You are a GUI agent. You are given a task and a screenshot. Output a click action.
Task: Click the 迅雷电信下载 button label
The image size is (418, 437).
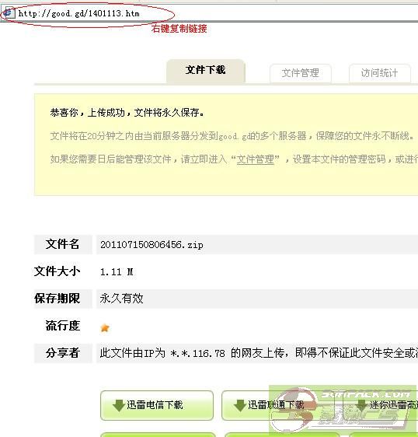[x=155, y=405]
